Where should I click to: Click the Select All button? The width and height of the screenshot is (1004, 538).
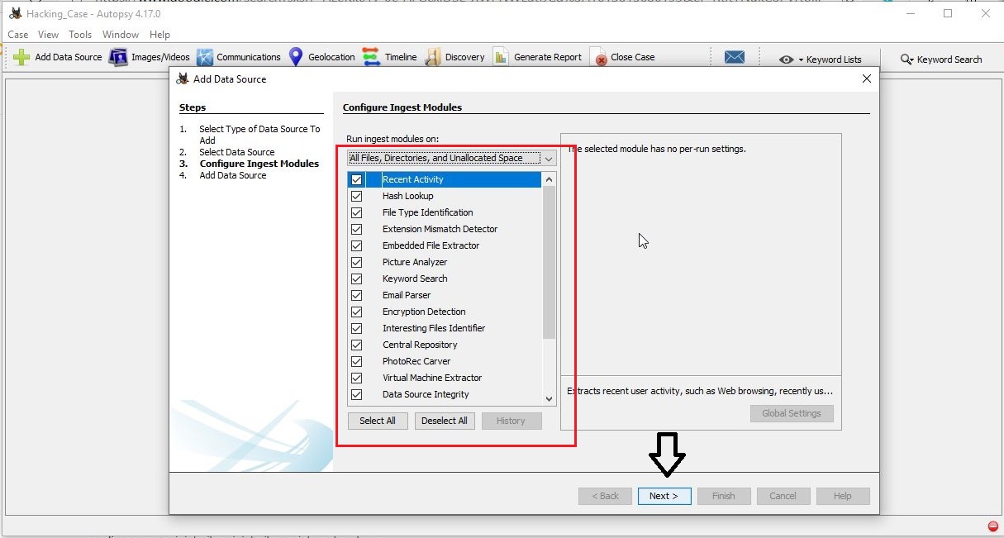tap(378, 421)
